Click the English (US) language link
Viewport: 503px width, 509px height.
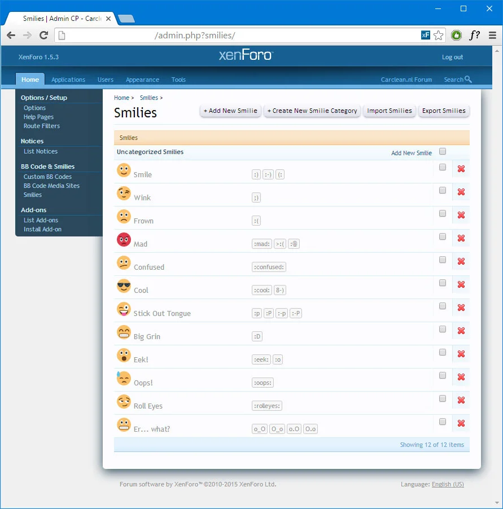(x=448, y=484)
